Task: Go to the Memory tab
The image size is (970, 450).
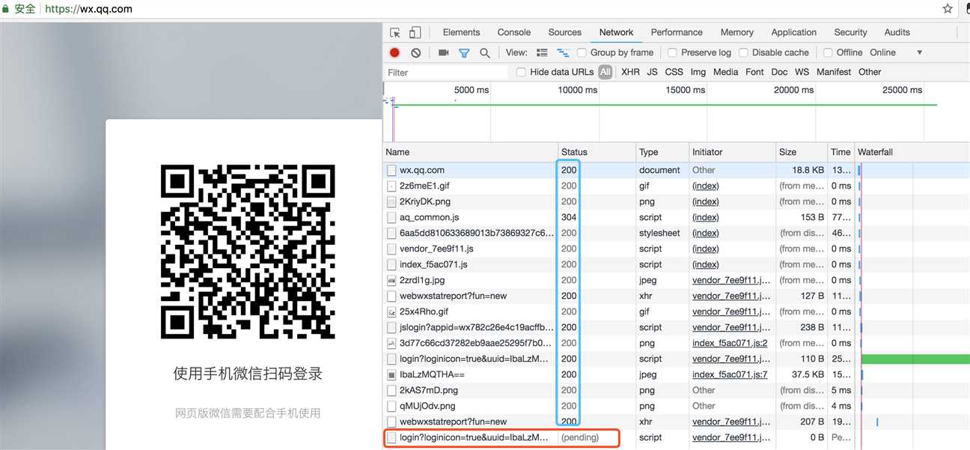Action: click(737, 32)
